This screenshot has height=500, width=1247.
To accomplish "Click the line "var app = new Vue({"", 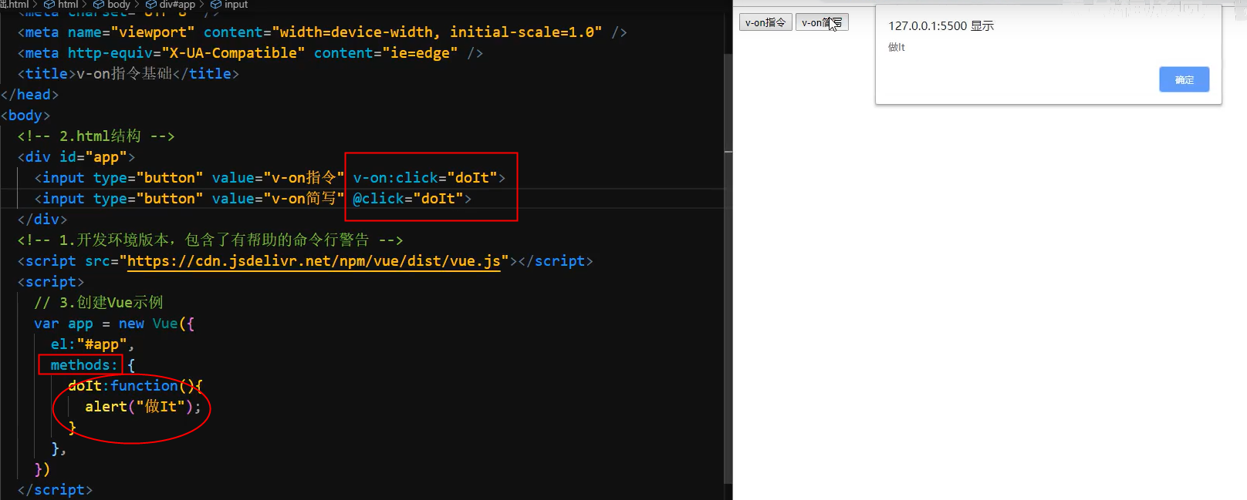I will pyautogui.click(x=114, y=324).
